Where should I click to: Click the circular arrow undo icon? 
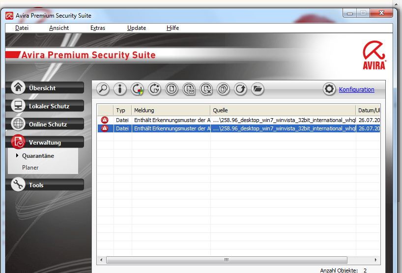pyautogui.click(x=240, y=89)
